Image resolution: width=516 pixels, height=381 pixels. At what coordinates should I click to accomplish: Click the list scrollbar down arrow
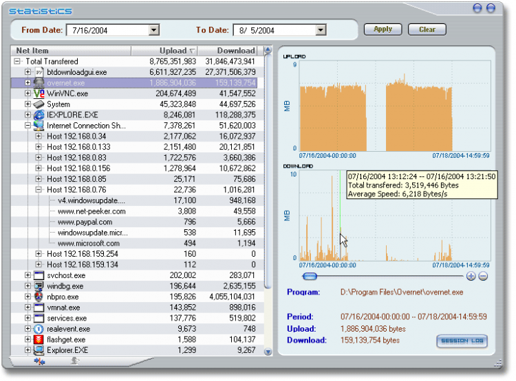(x=268, y=351)
